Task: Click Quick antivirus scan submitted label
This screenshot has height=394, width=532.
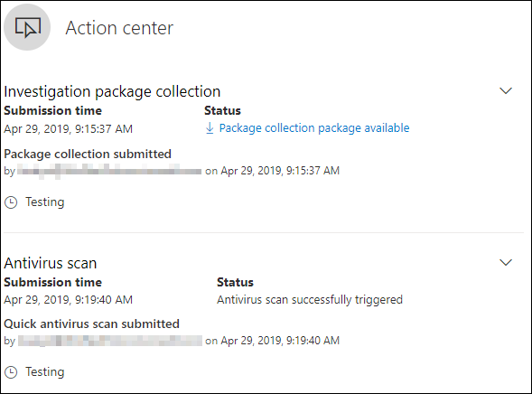Action: point(91,324)
